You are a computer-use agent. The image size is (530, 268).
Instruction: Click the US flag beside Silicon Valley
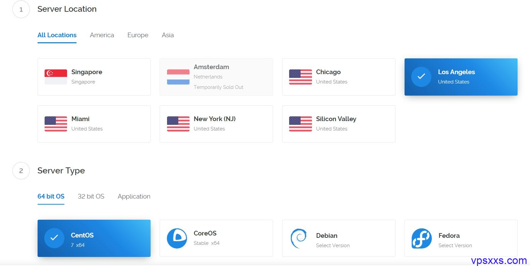(x=301, y=124)
